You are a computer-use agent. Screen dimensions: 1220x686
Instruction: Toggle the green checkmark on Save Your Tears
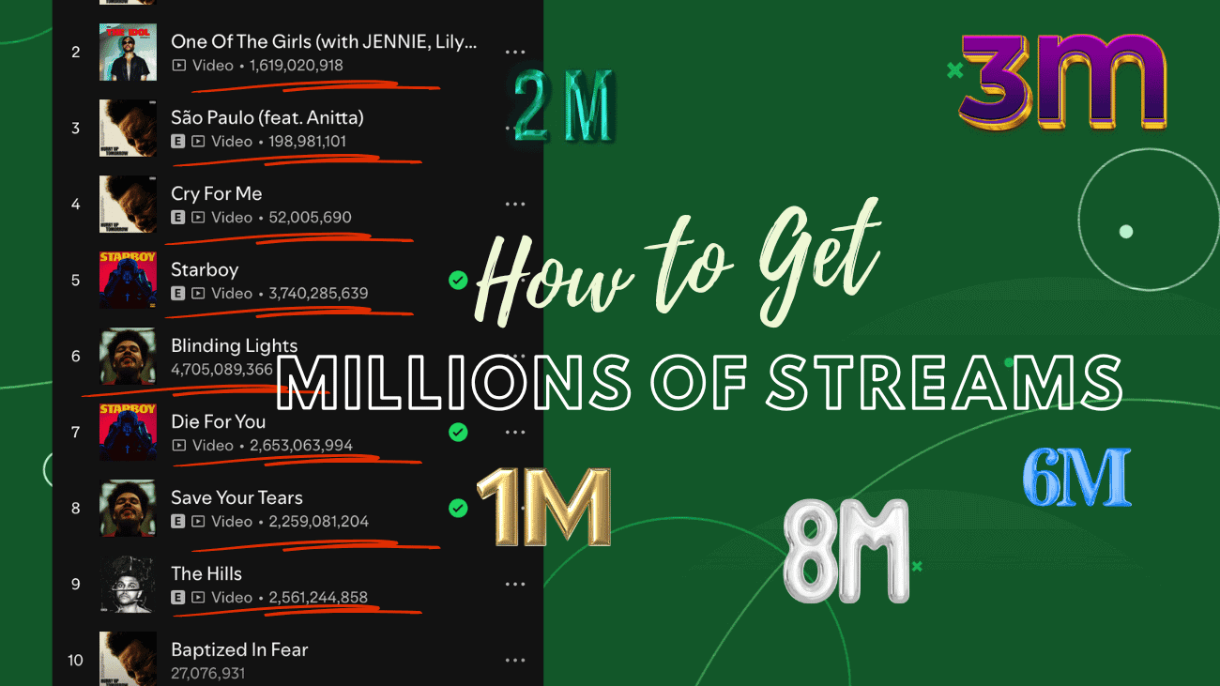458,508
